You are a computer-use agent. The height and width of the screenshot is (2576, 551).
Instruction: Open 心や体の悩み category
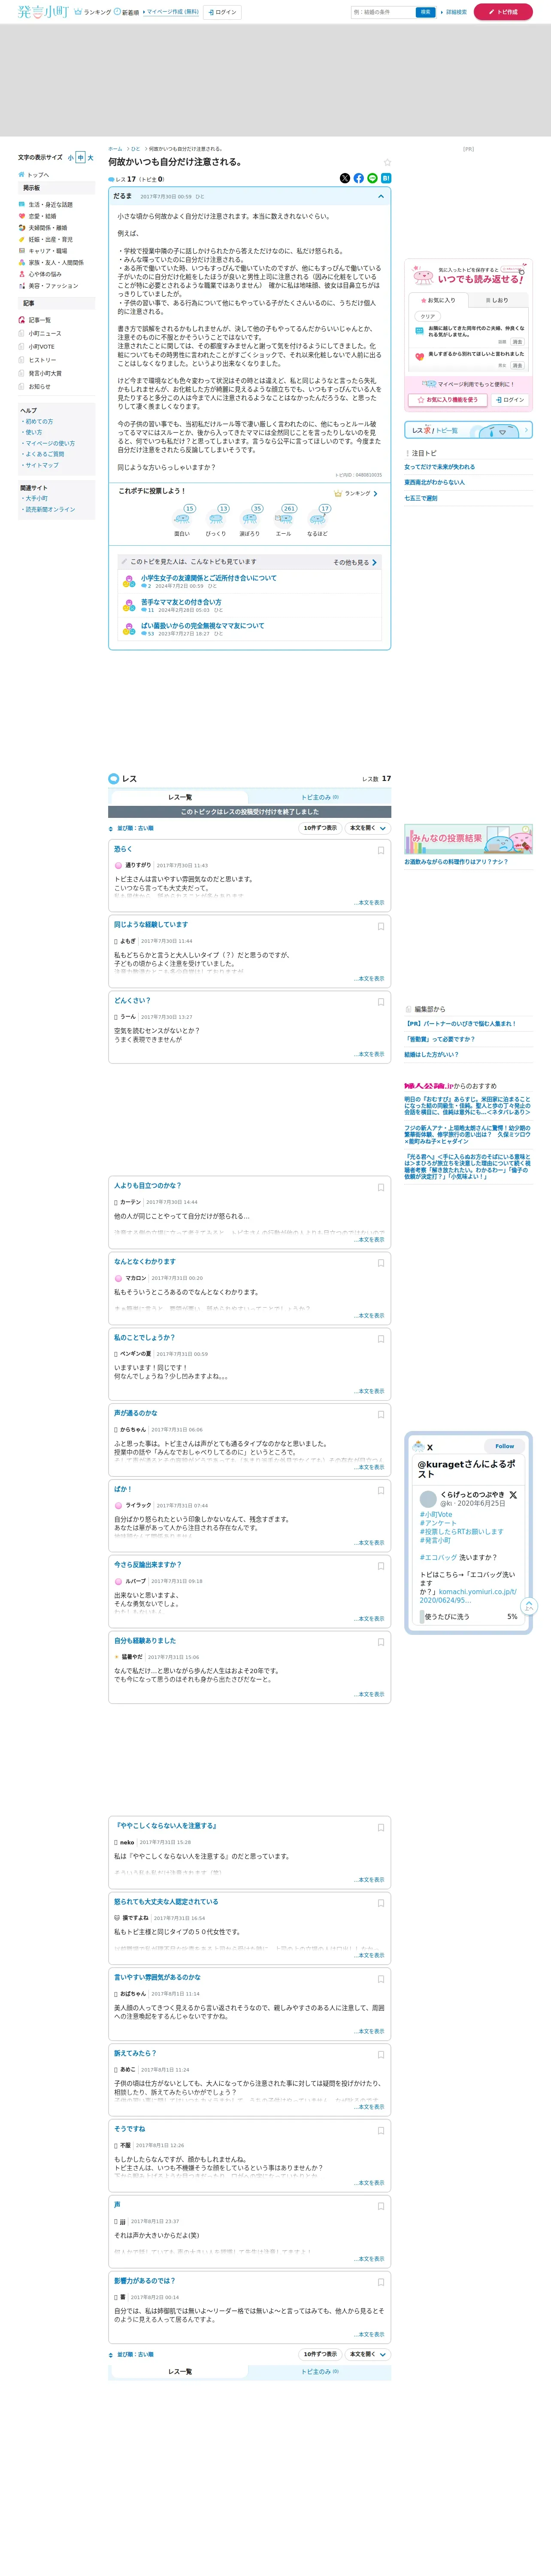tap(40, 274)
